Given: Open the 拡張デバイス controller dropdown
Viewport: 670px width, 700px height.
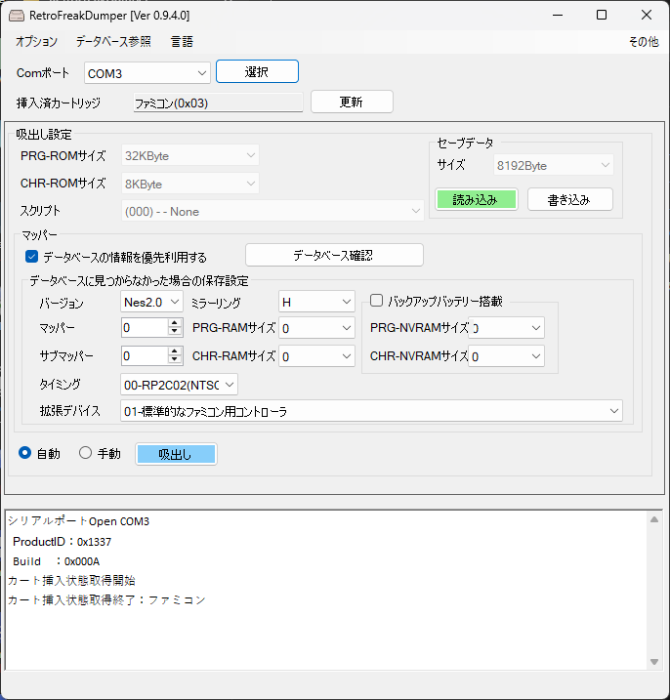Looking at the screenshot, I should point(371,411).
